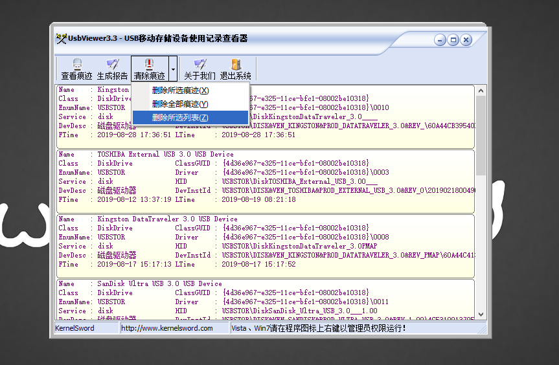
Task: Click LTime value 2019-08-19 08:21:18
Action: coord(259,200)
